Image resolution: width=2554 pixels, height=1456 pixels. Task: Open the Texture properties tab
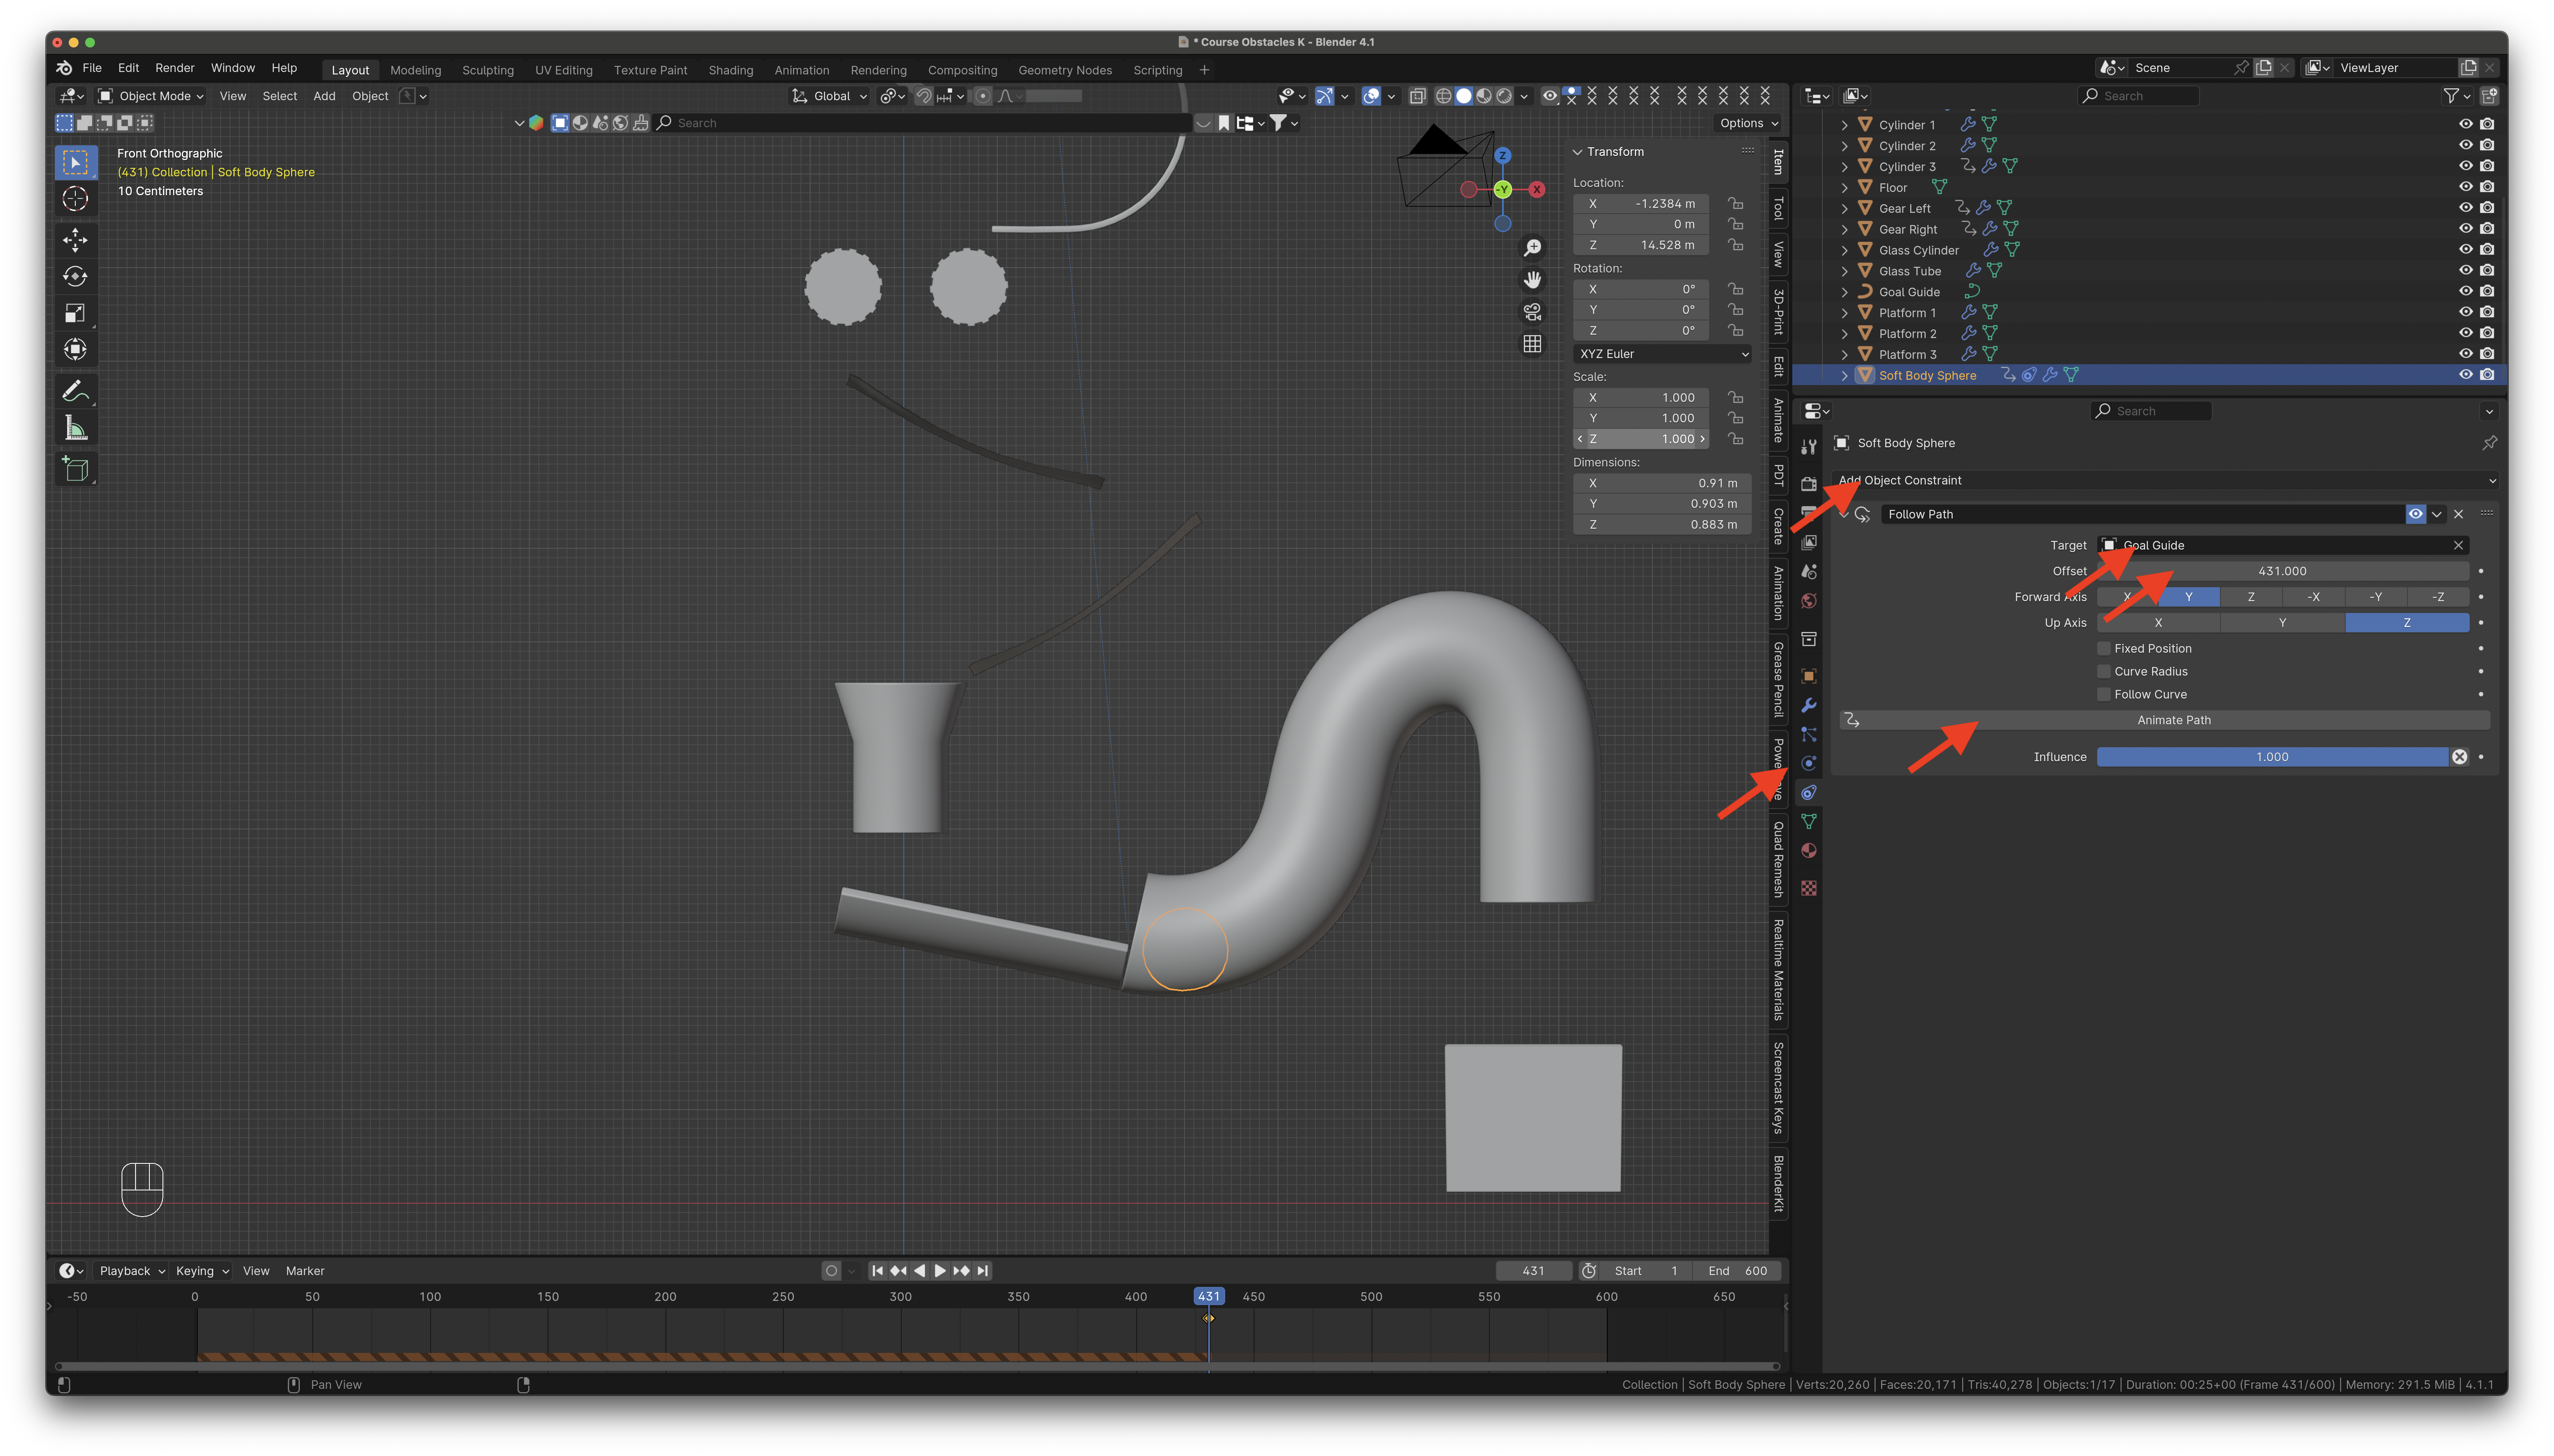pyautogui.click(x=1808, y=888)
